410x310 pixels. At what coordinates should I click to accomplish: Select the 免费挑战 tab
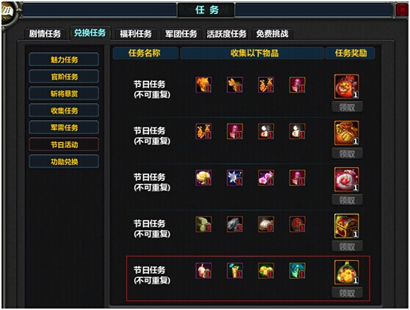click(x=272, y=34)
